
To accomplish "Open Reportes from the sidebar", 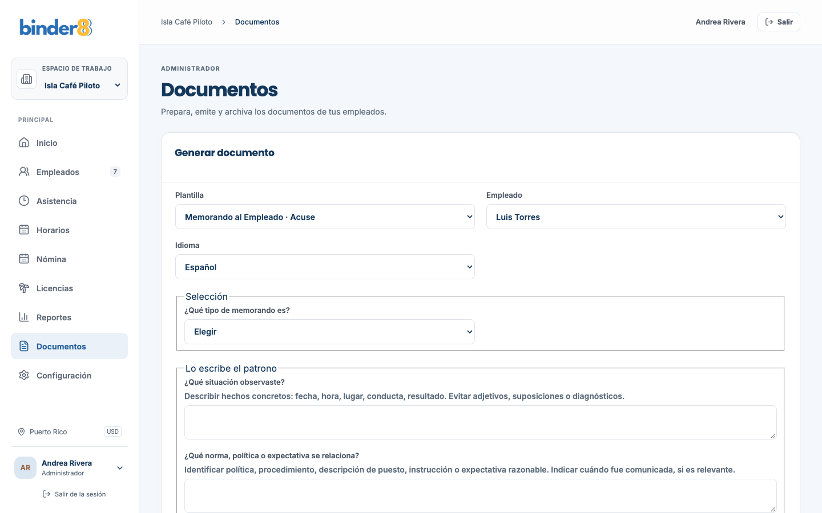I will (x=70, y=317).
